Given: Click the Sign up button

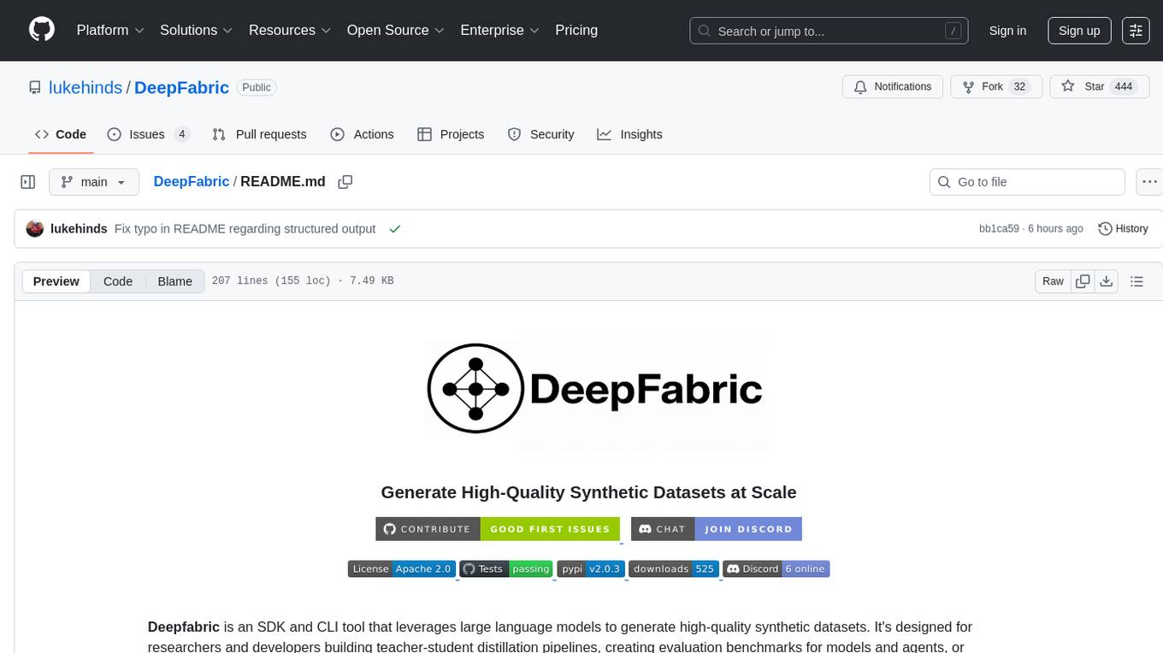Looking at the screenshot, I should (x=1079, y=31).
